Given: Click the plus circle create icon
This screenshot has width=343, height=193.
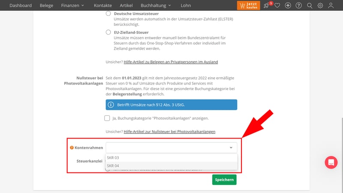Looking at the screenshot, I should [288, 6].
